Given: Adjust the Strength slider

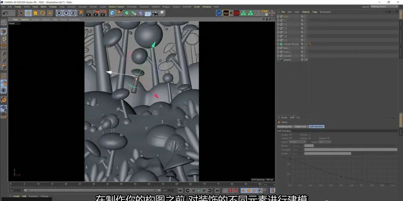Looking at the screenshot, I should 350,150.
